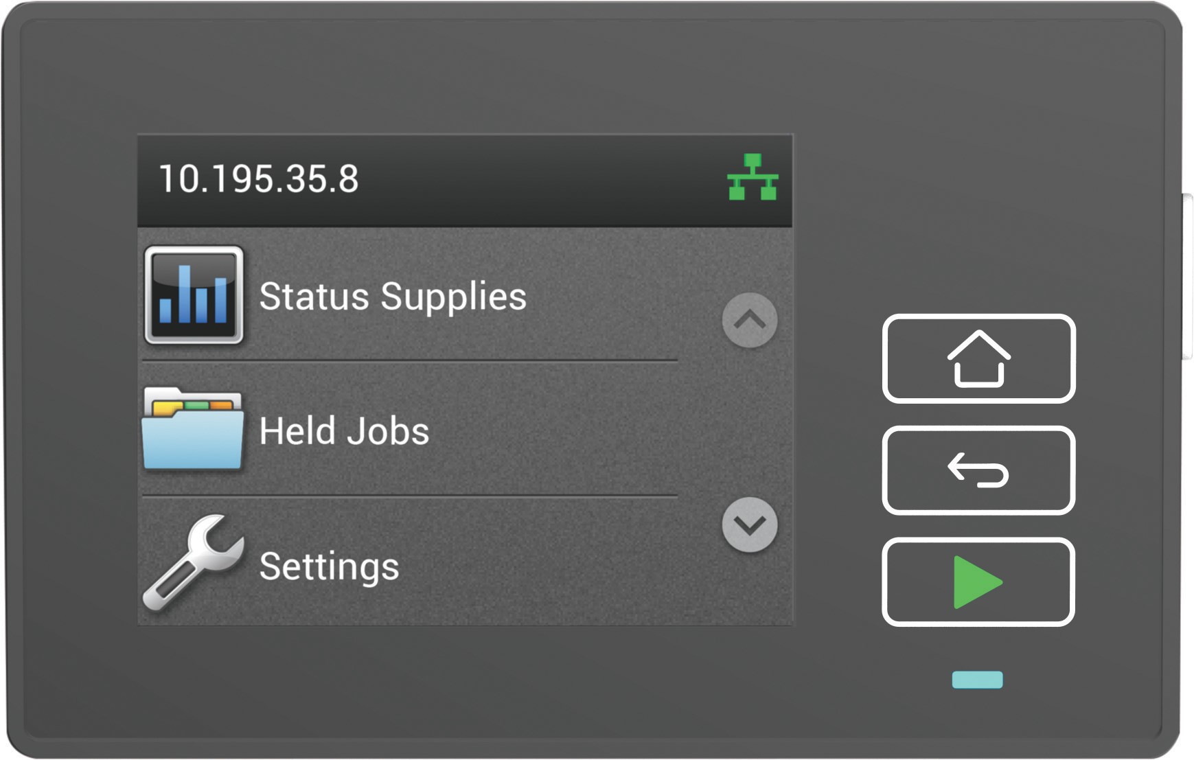Tap the Held Jobs folder icon
The height and width of the screenshot is (760, 1194).
(x=193, y=428)
